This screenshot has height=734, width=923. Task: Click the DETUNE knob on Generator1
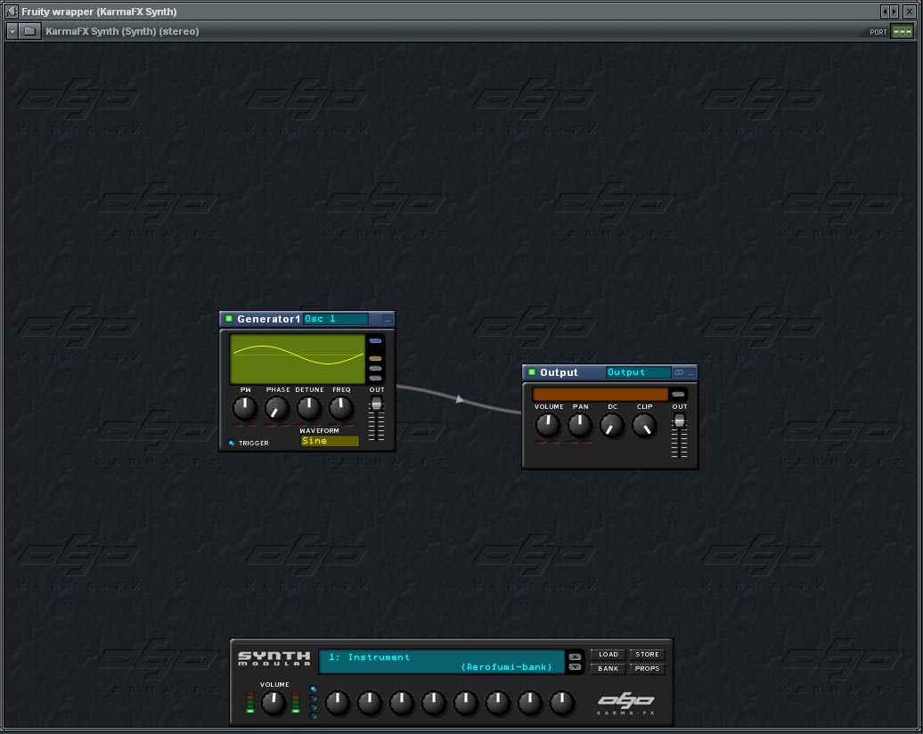pyautogui.click(x=308, y=408)
